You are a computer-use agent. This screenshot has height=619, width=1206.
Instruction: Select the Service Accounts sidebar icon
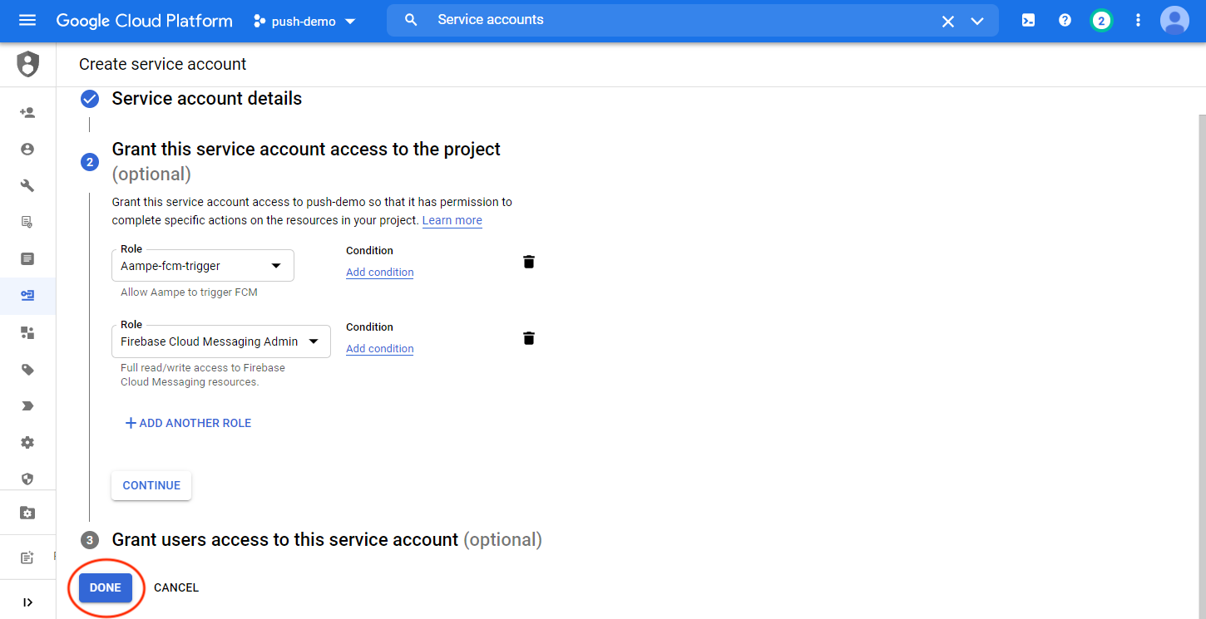pyautogui.click(x=27, y=296)
